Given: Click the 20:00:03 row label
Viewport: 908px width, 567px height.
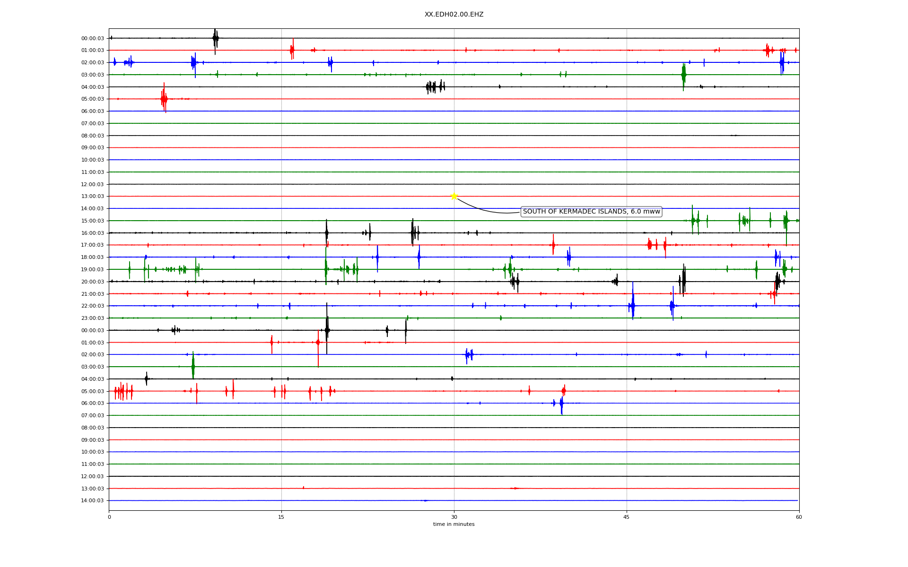Looking at the screenshot, I should (x=92, y=282).
